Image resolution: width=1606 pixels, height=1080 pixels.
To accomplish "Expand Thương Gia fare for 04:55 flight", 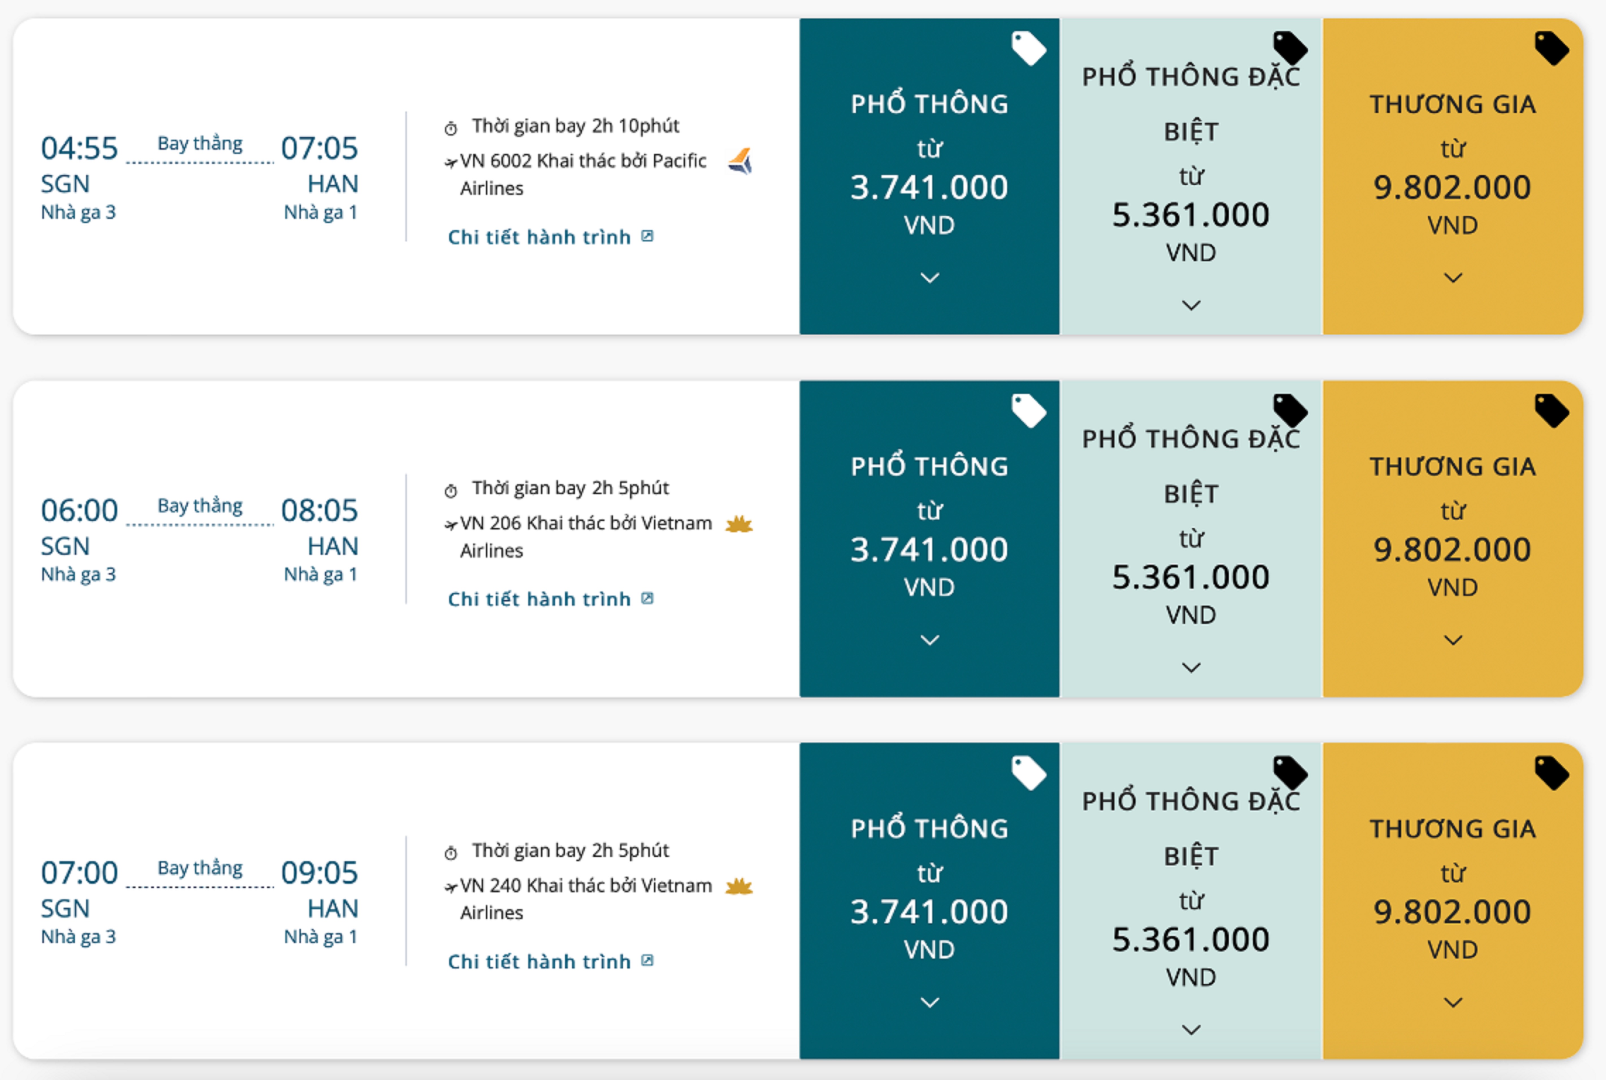I will point(1453,278).
